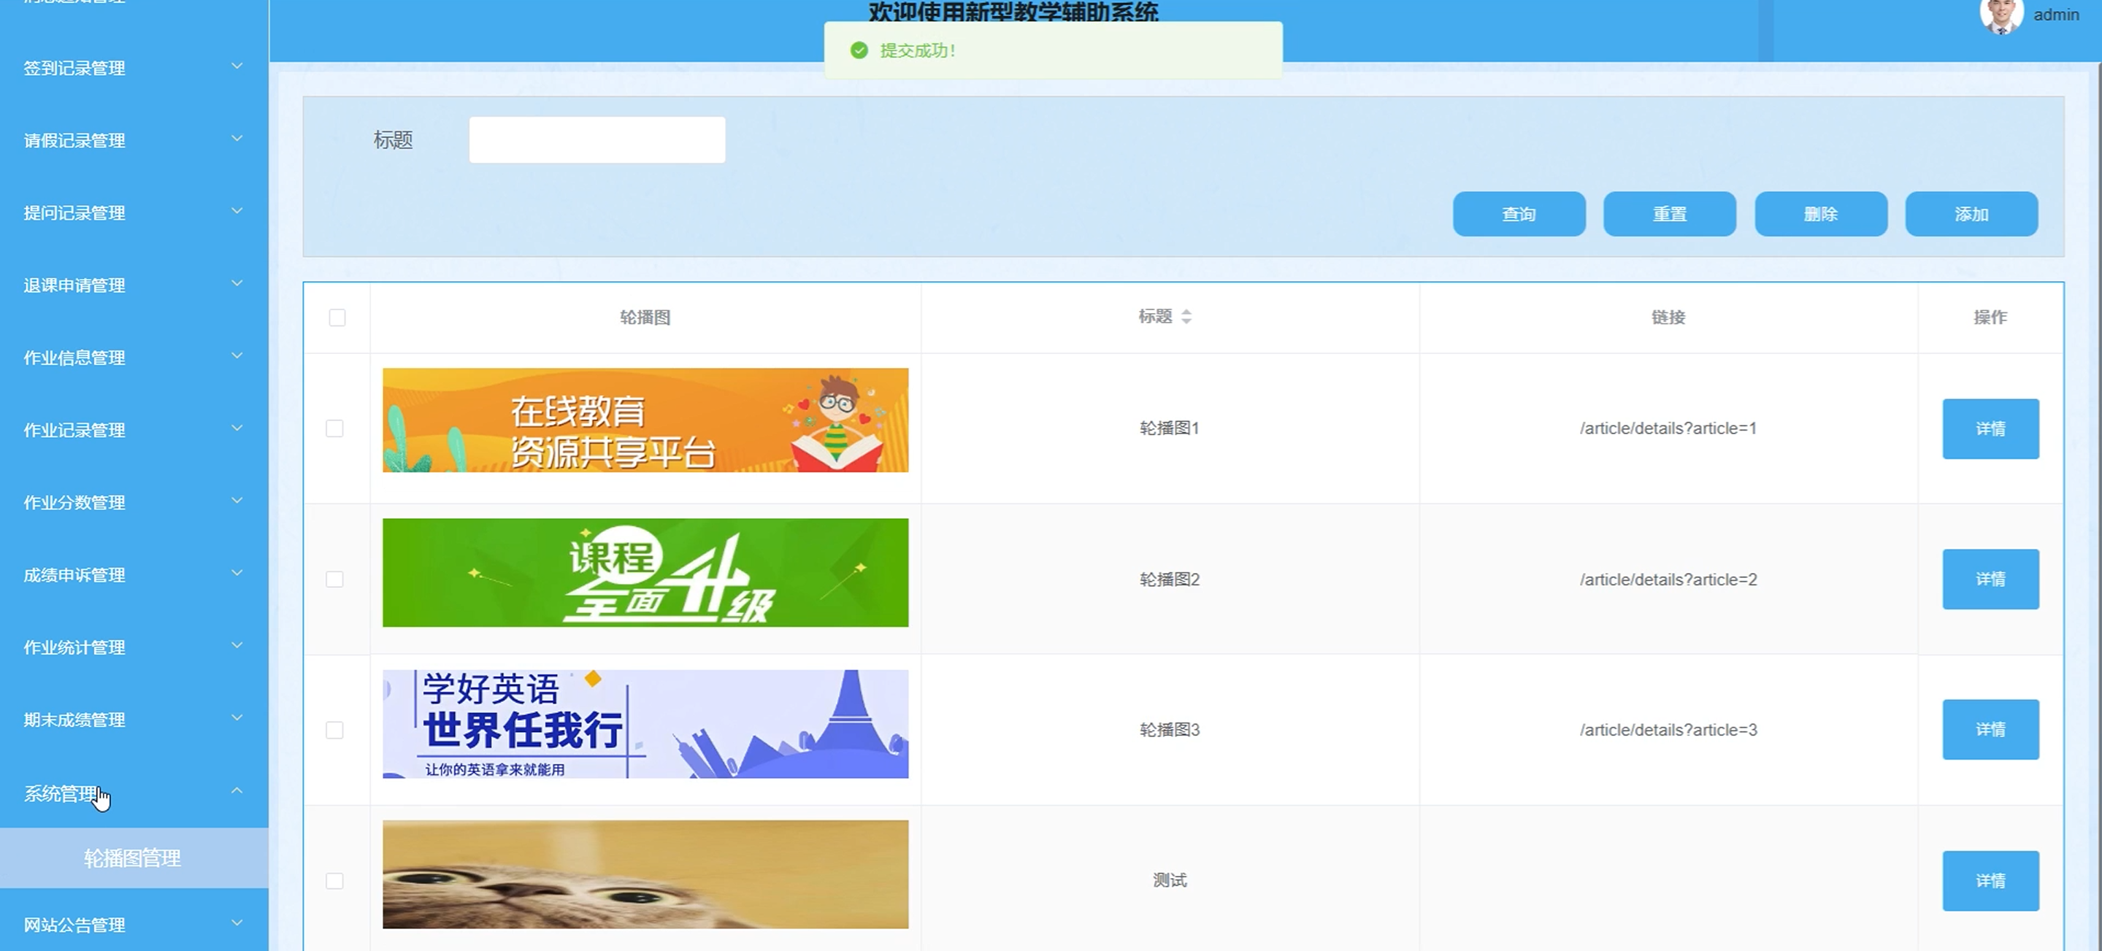The image size is (2102, 951).
Task: Select the checkbox for 轮播图3 row
Action: click(x=334, y=730)
